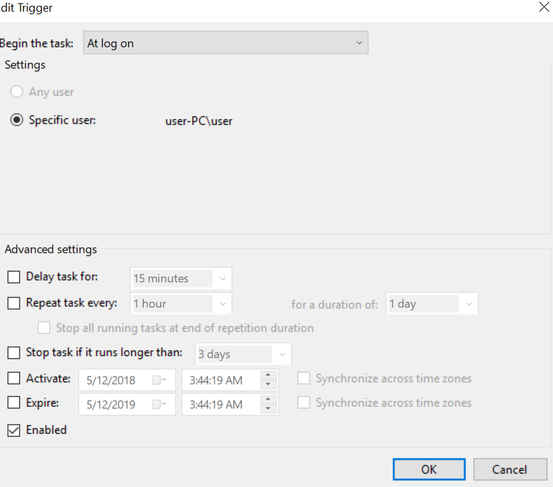Viewport: 553px width, 487px height.
Task: Increase Activate time with up spinner
Action: click(268, 375)
